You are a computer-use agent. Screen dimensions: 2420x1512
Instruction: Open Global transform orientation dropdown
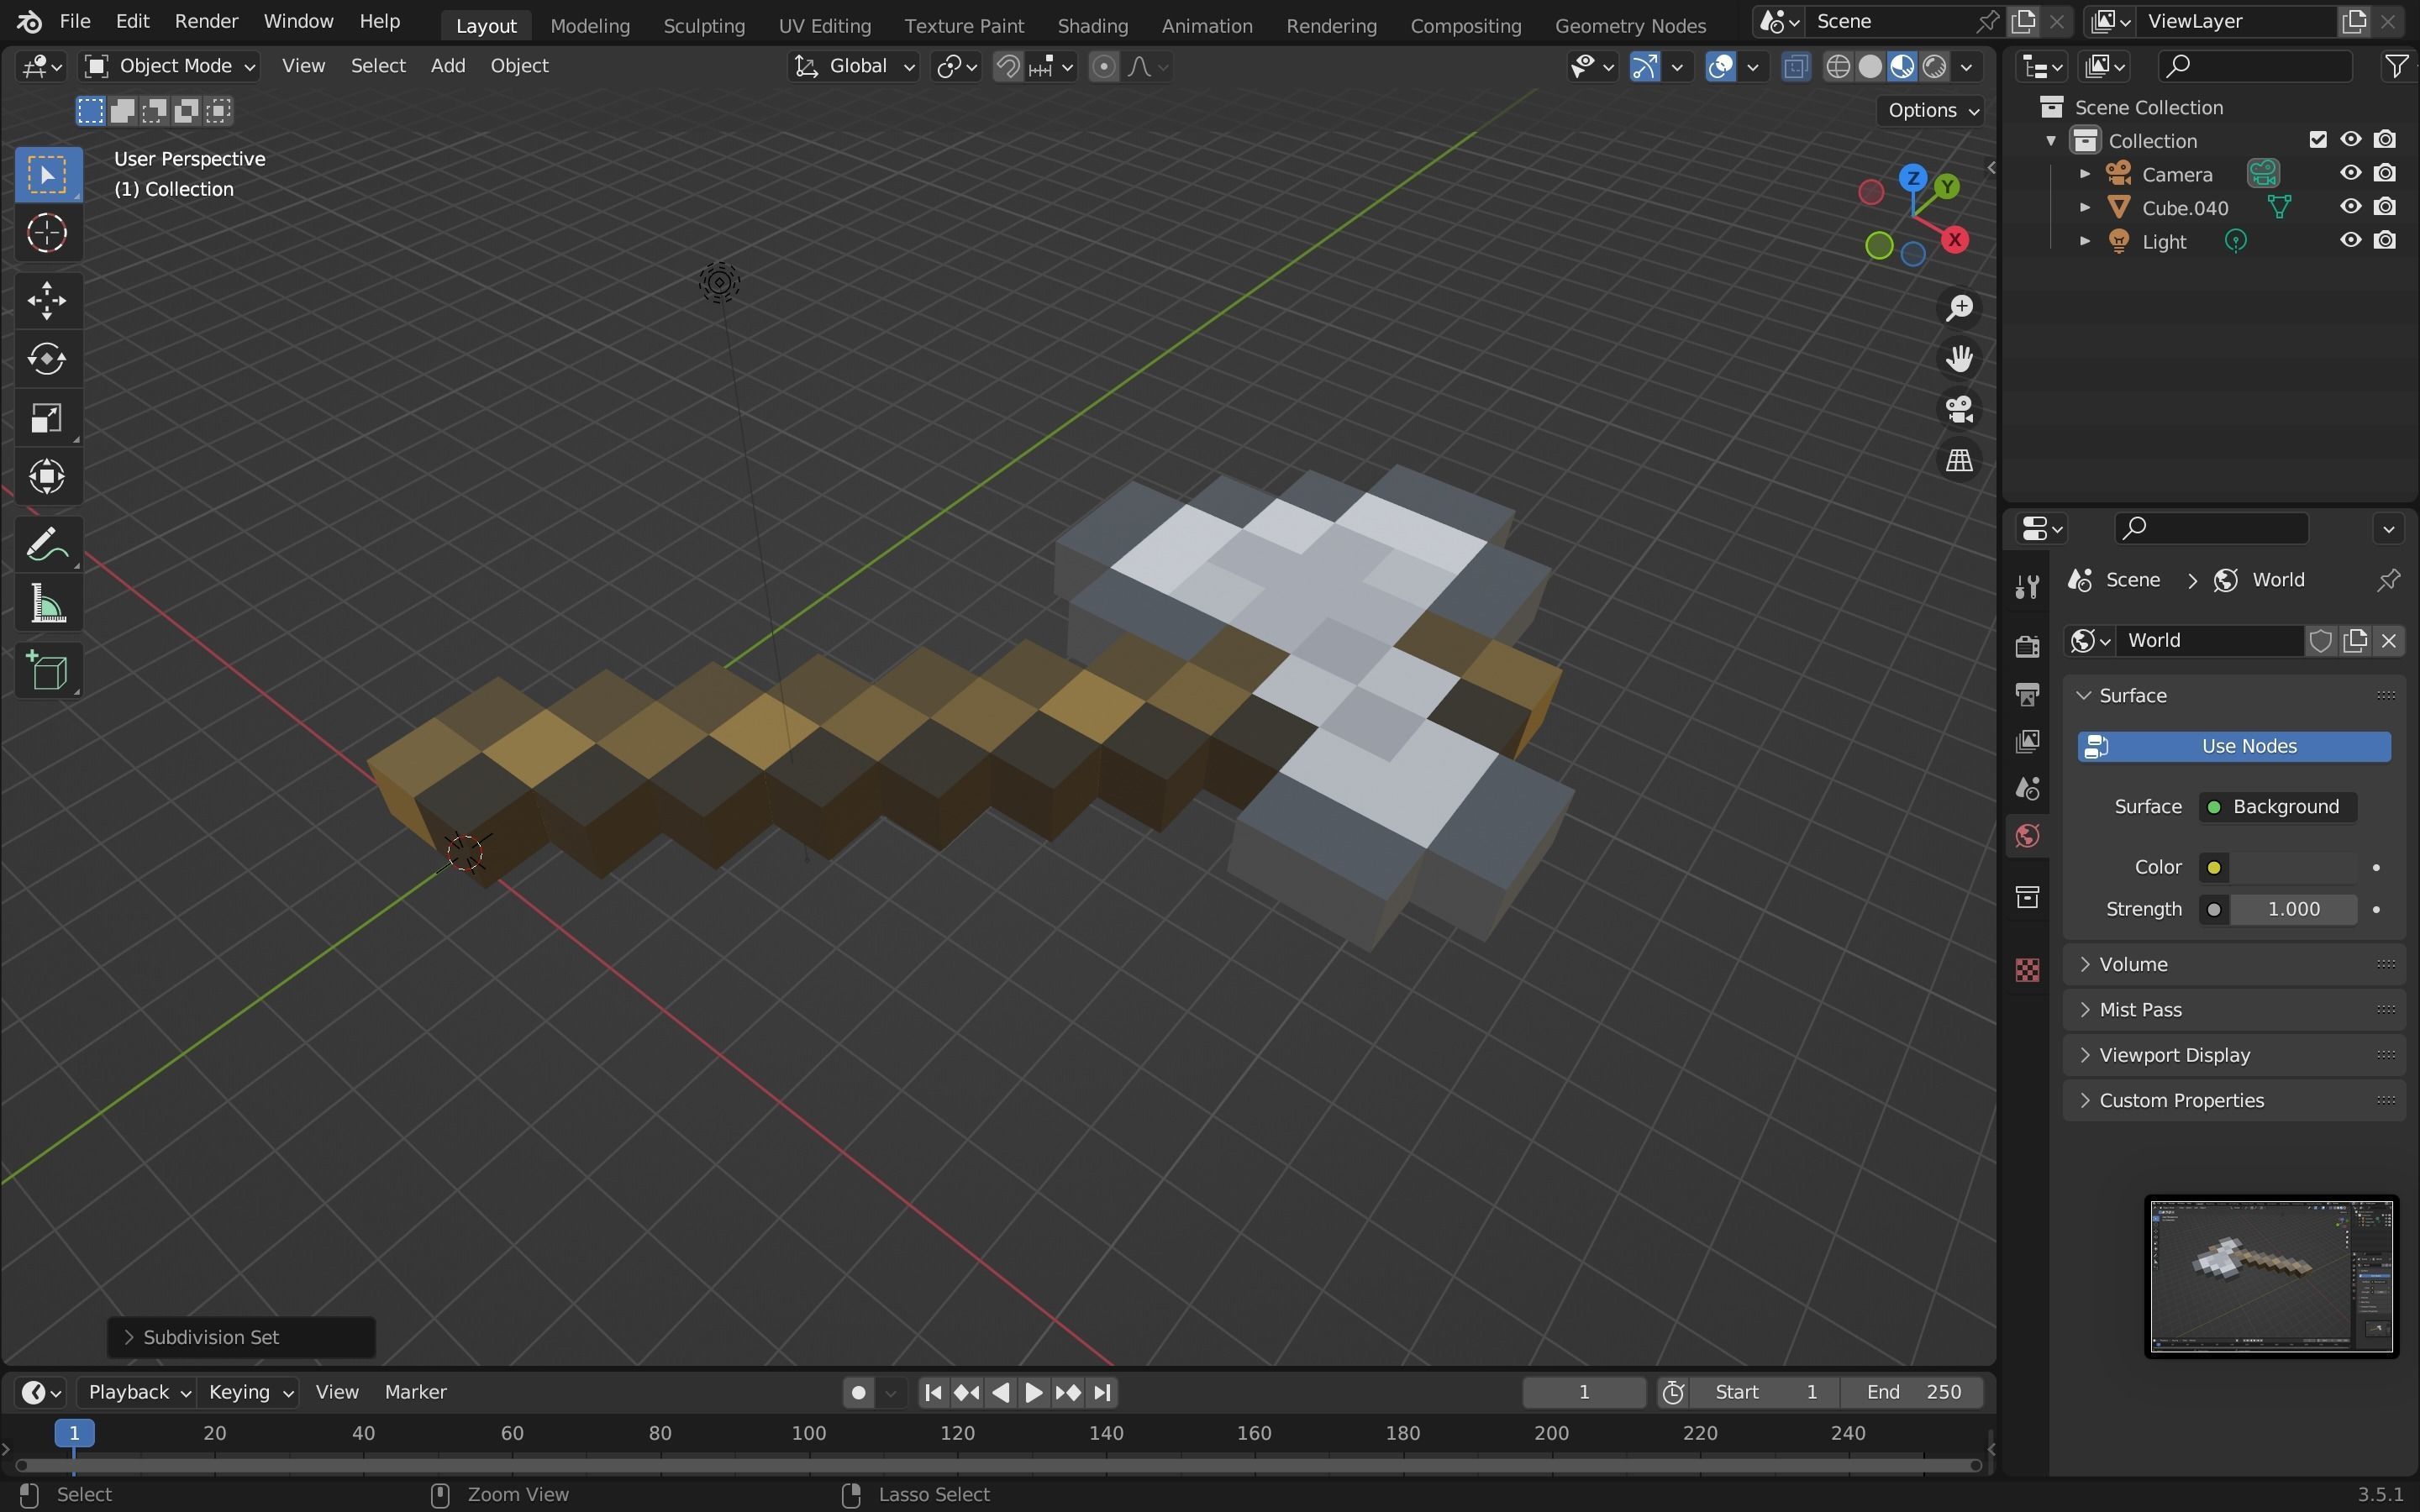(x=853, y=66)
